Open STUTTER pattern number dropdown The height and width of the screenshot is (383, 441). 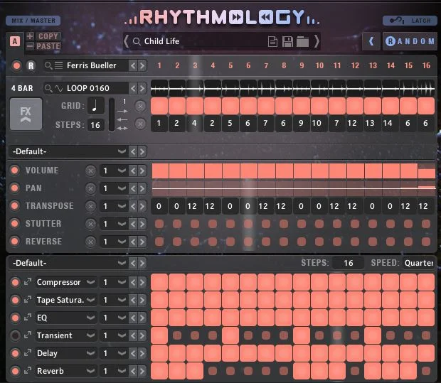(114, 224)
